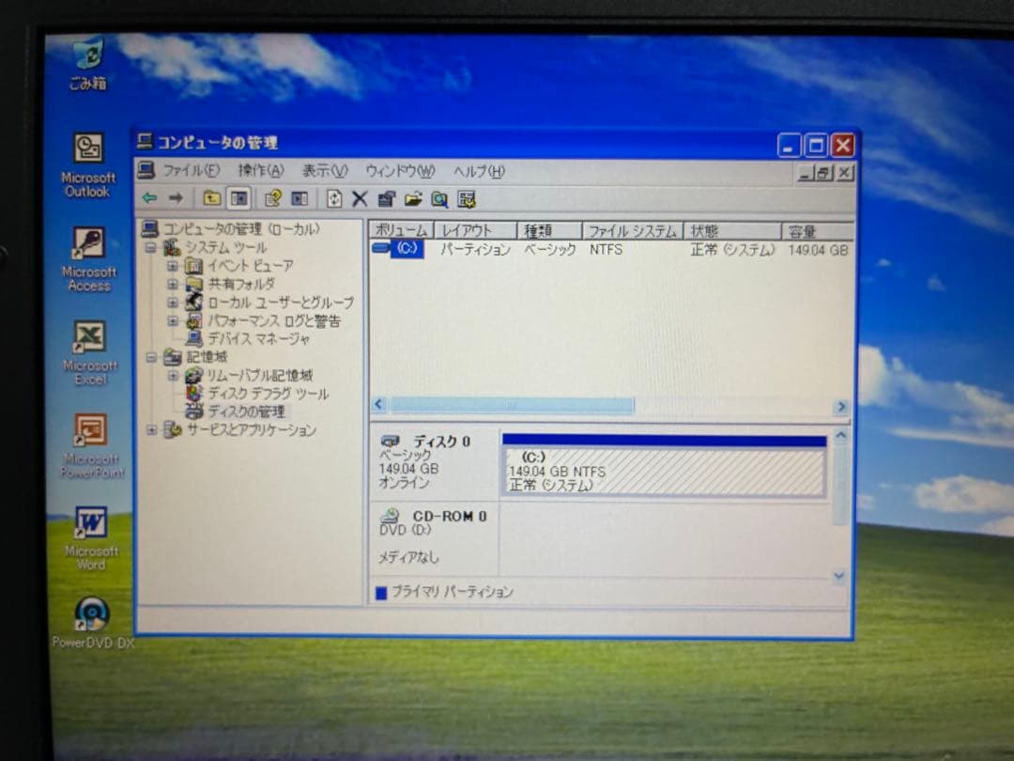The image size is (1014, 761).
Task: Click the Forward navigation arrow toolbar icon
Action: [x=176, y=198]
